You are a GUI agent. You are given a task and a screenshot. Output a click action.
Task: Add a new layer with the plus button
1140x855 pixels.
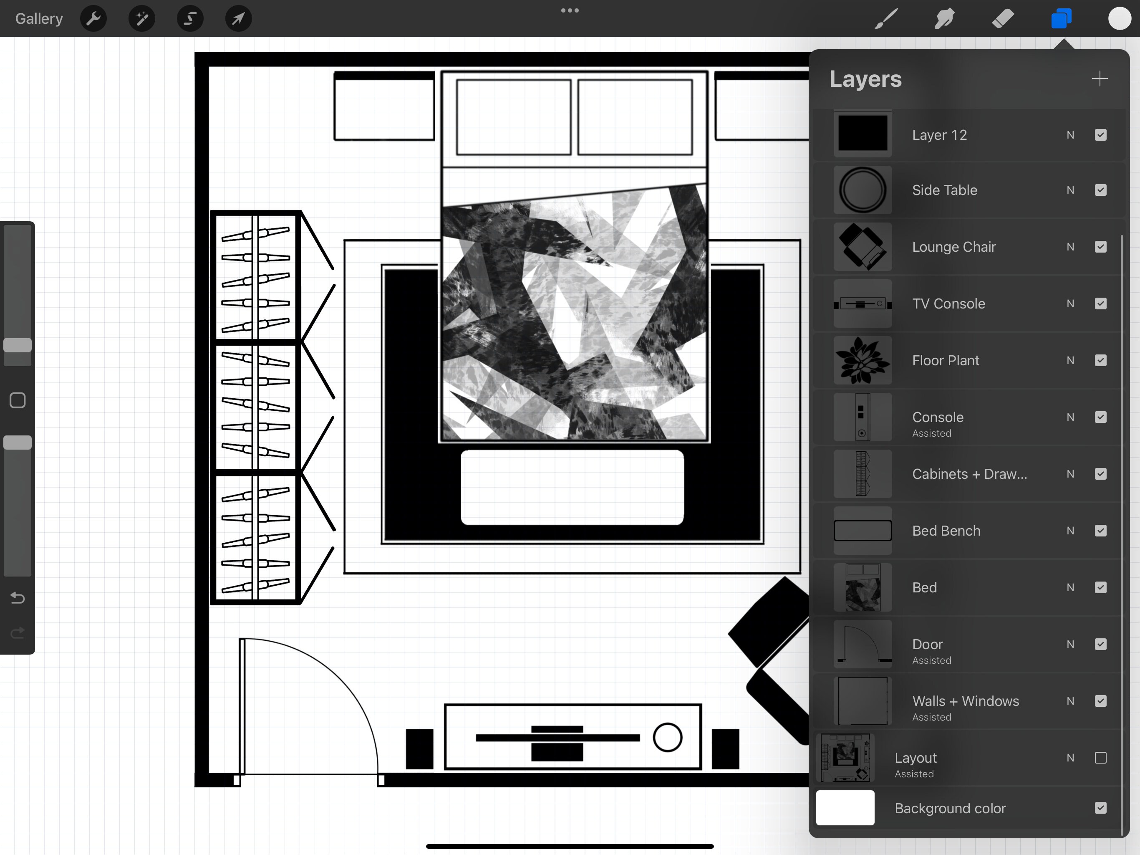pos(1099,78)
